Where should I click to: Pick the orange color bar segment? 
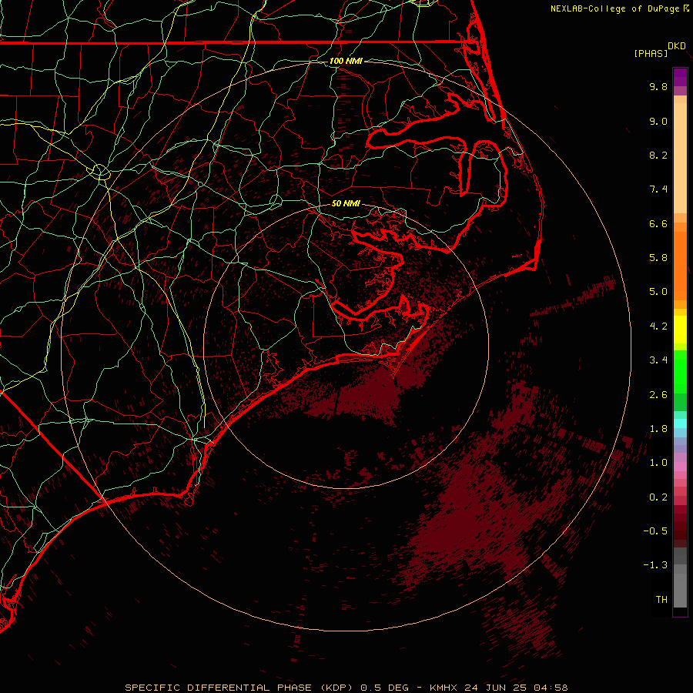pos(680,265)
